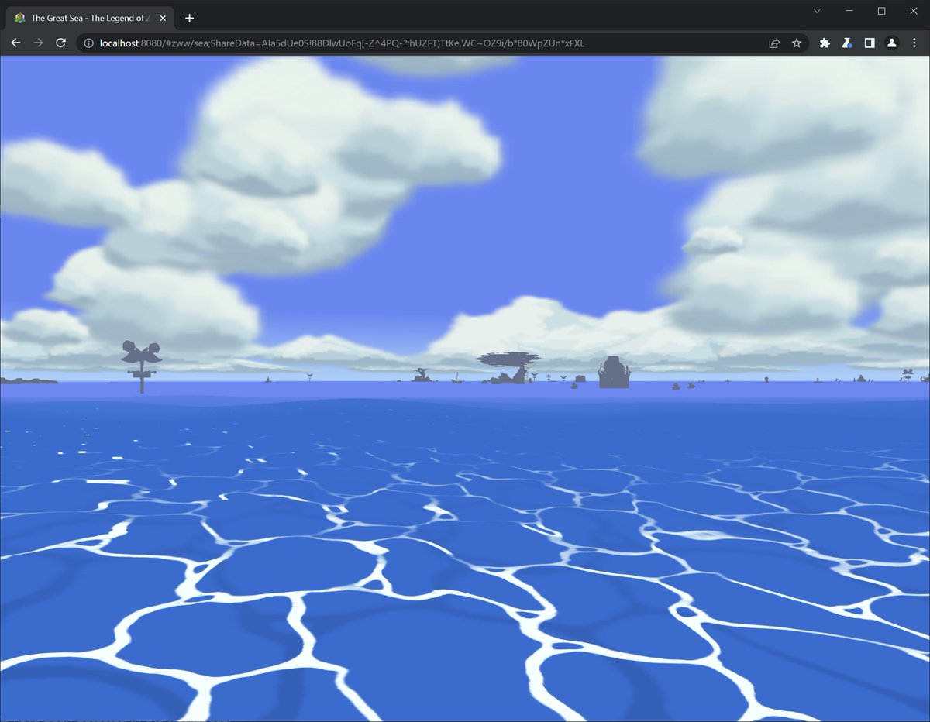Open a new tab with the plus button
930x722 pixels.
click(189, 18)
